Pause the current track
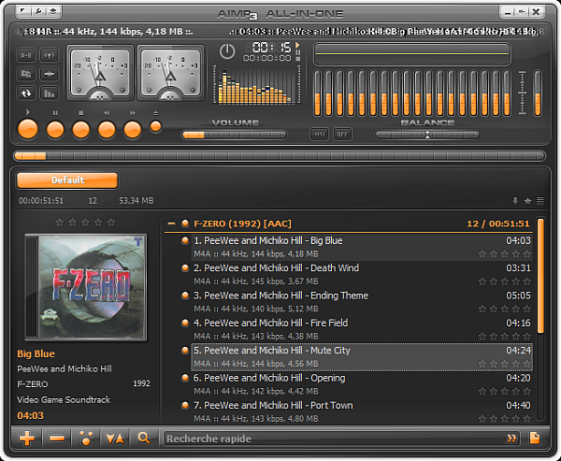The image size is (561, 461). point(55,129)
